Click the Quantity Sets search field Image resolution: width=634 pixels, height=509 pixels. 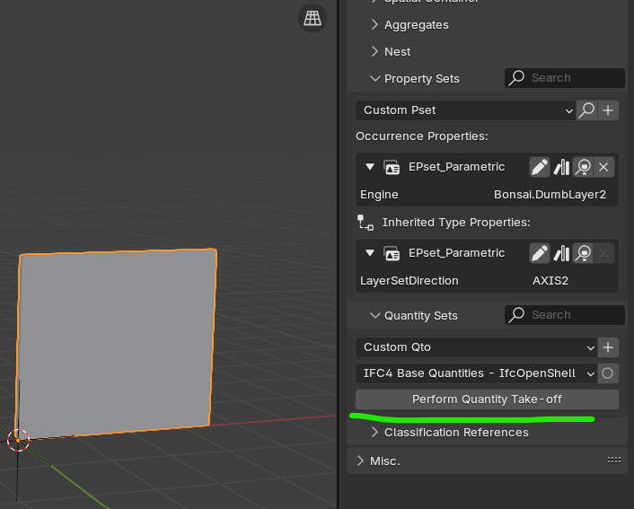(565, 314)
